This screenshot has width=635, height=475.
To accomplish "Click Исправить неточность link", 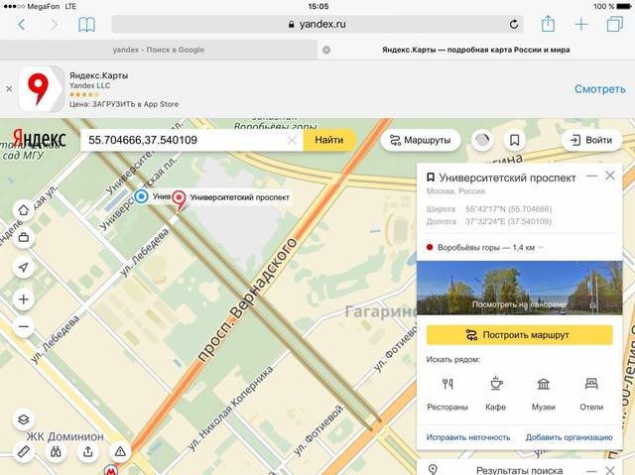I will [468, 437].
